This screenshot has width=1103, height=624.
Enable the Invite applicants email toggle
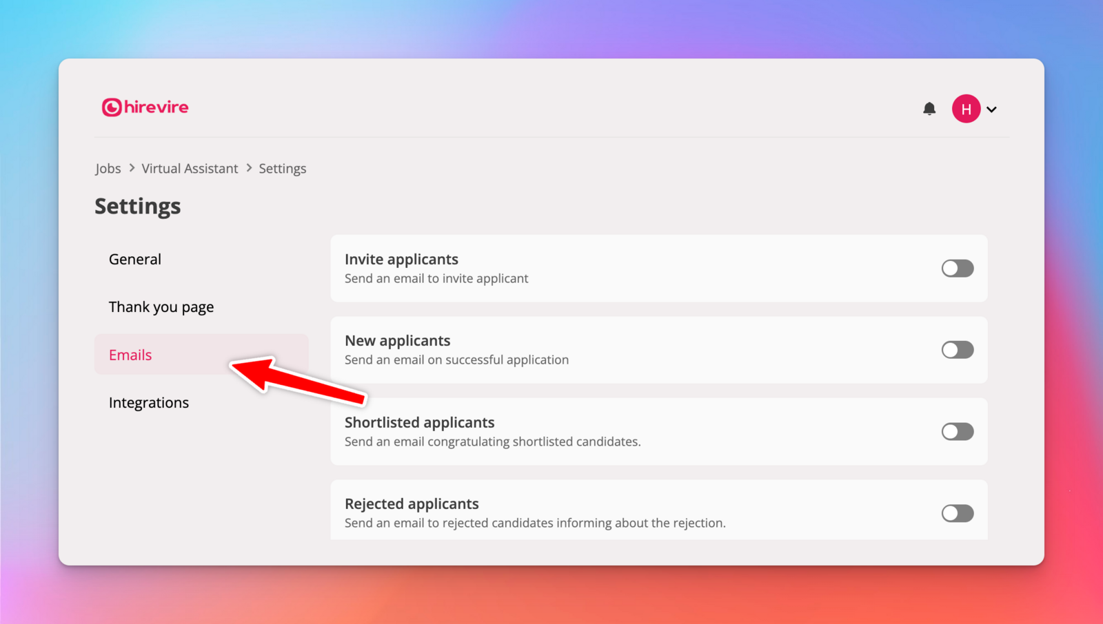[x=957, y=269]
